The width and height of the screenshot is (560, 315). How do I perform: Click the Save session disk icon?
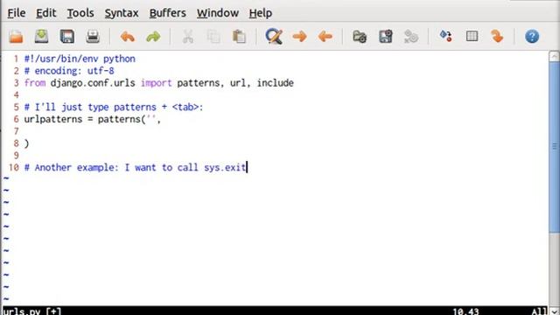[x=386, y=37]
